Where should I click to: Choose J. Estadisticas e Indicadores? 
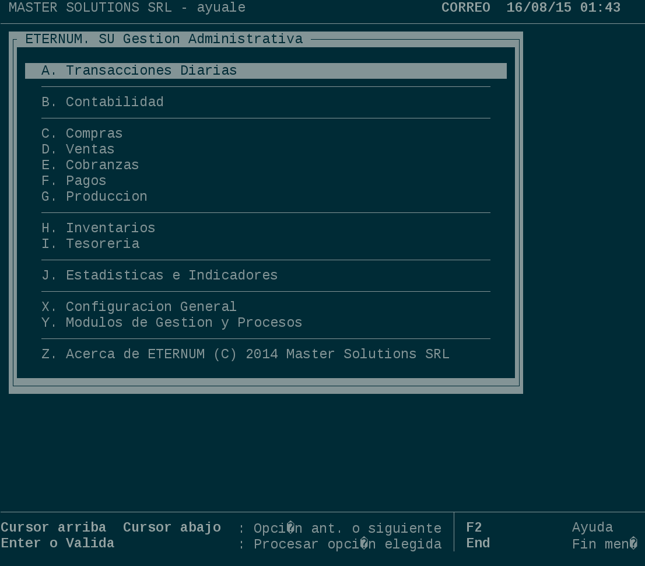point(160,275)
